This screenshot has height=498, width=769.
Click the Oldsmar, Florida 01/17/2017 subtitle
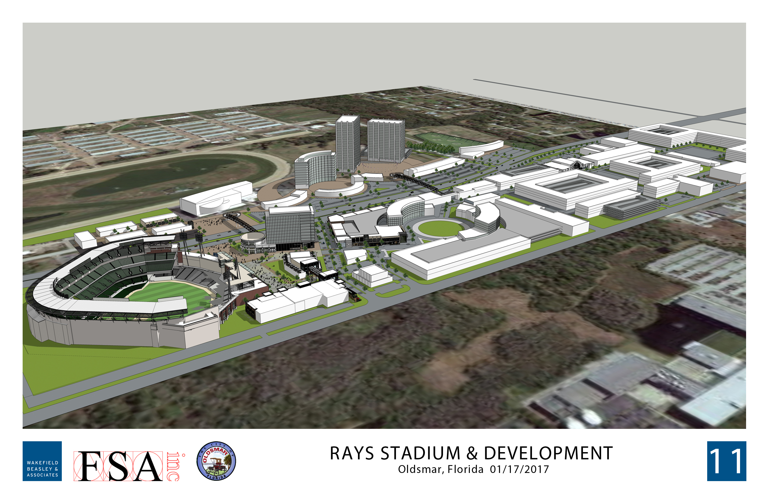tap(473, 469)
